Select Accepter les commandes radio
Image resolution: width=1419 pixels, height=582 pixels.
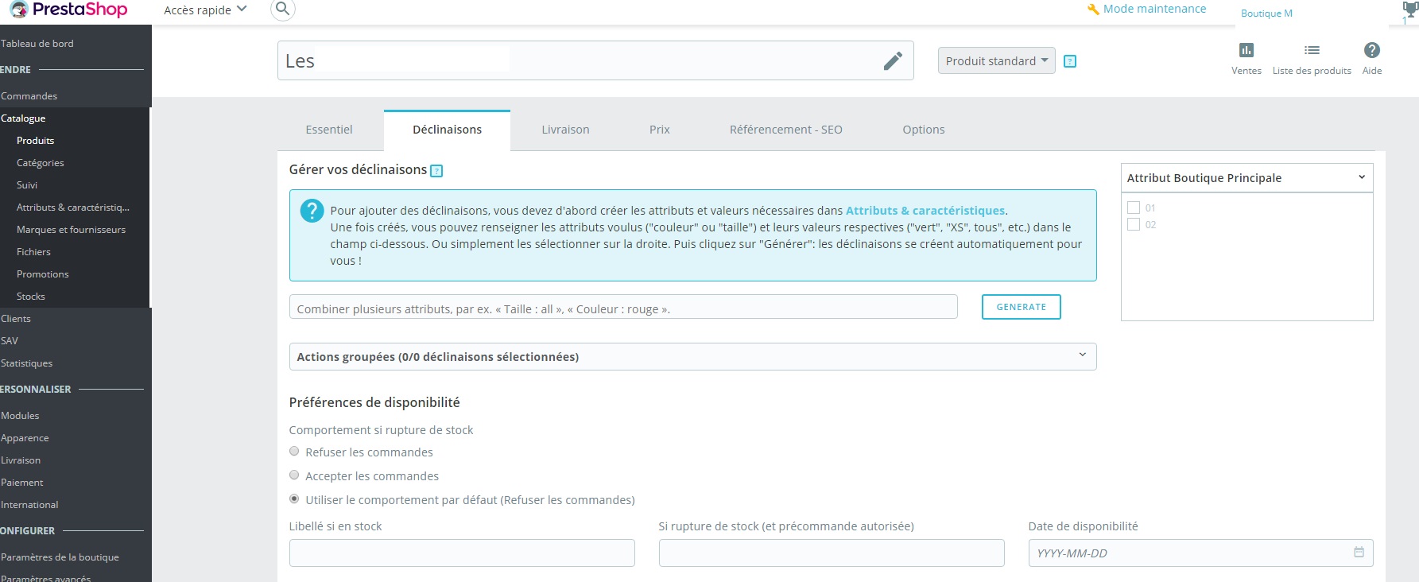click(294, 475)
